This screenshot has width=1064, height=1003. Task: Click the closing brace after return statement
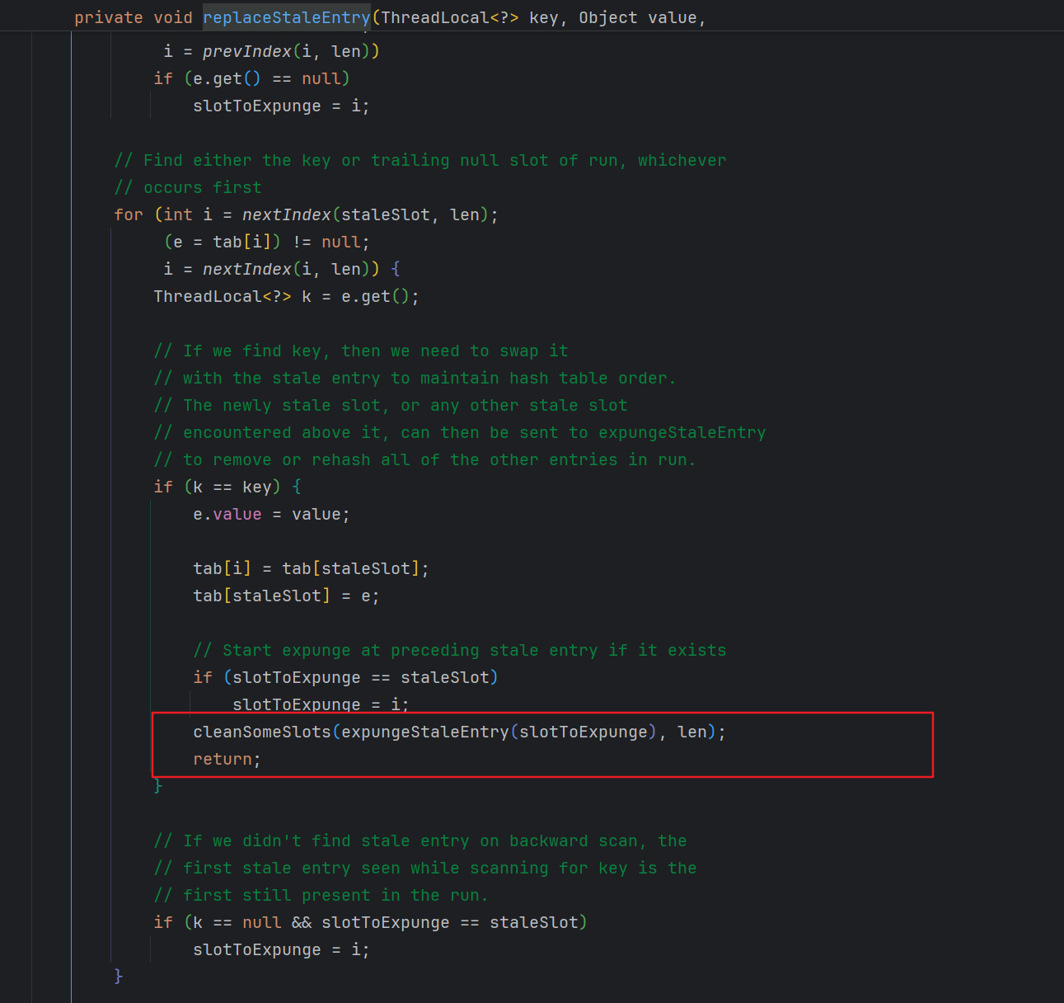tap(158, 786)
